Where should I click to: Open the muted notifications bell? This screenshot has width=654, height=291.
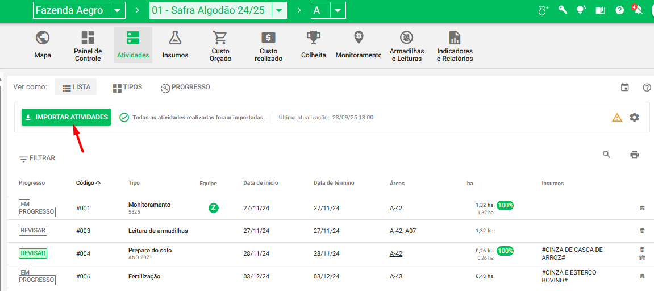(638, 10)
